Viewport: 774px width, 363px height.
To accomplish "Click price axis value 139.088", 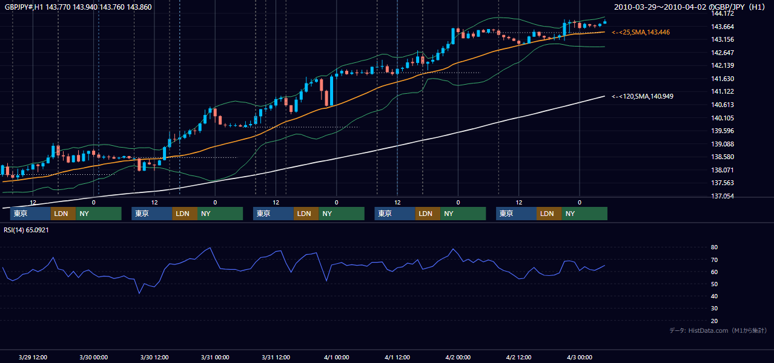I will [x=724, y=144].
